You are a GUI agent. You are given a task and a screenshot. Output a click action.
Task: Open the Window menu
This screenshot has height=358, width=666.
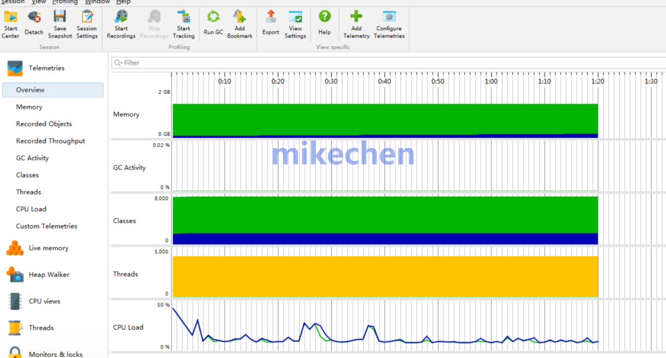pos(97,2)
